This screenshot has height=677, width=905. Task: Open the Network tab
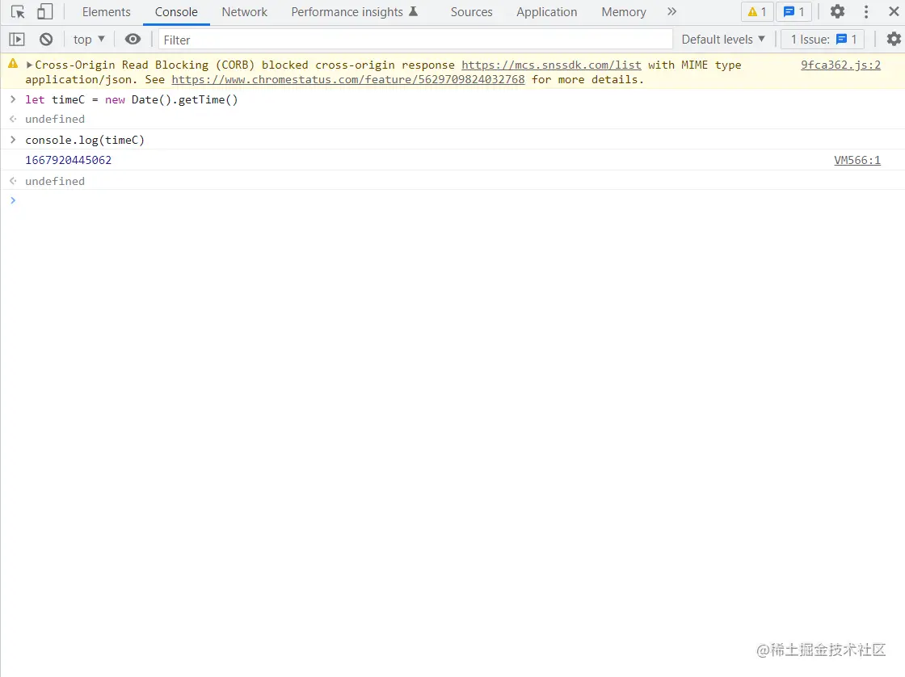pos(244,12)
